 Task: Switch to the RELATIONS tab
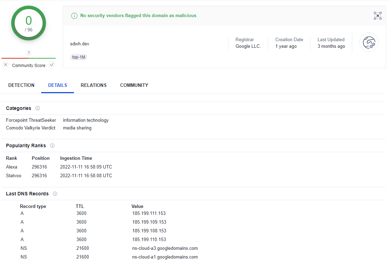[93, 85]
